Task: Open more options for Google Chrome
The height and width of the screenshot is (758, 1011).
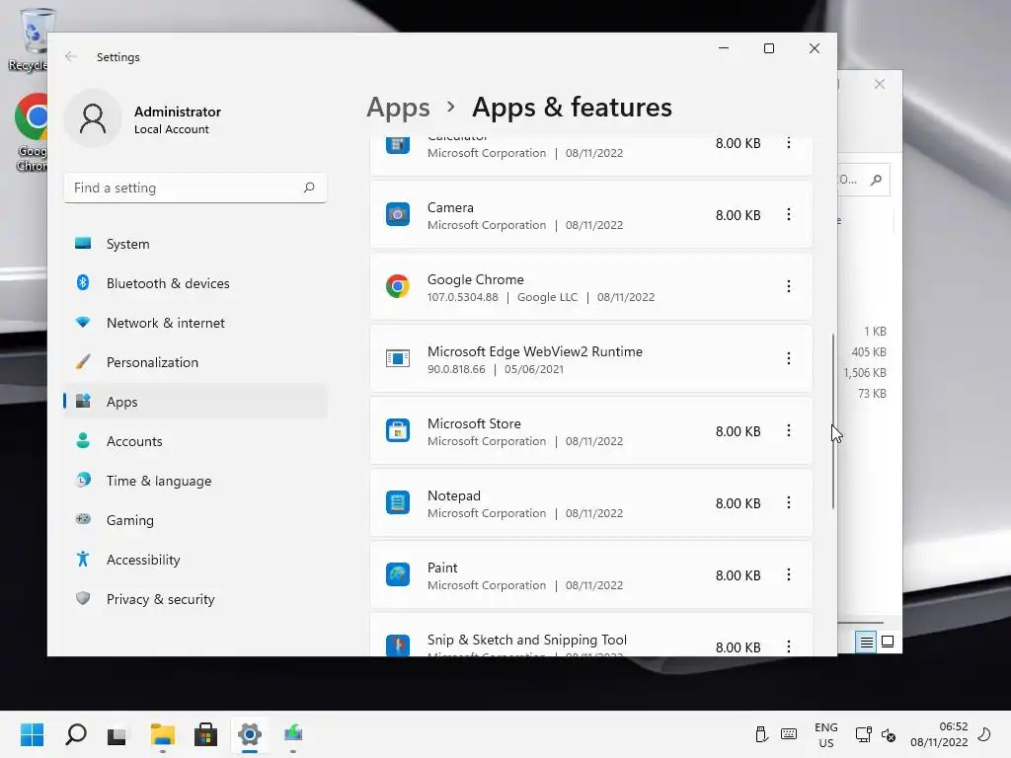Action: [x=788, y=286]
